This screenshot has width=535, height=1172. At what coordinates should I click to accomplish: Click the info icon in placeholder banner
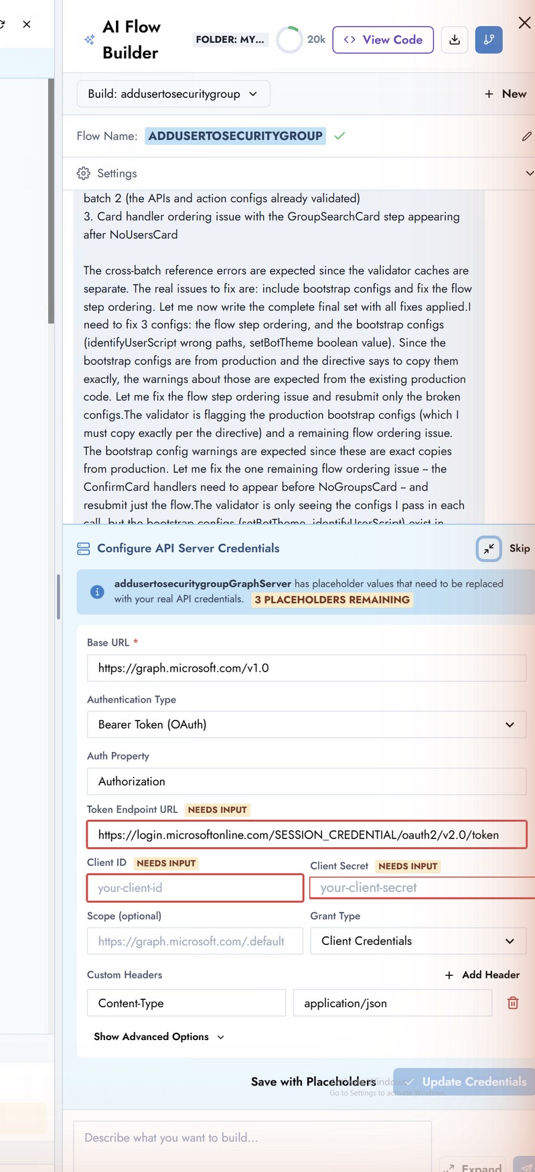point(97,592)
